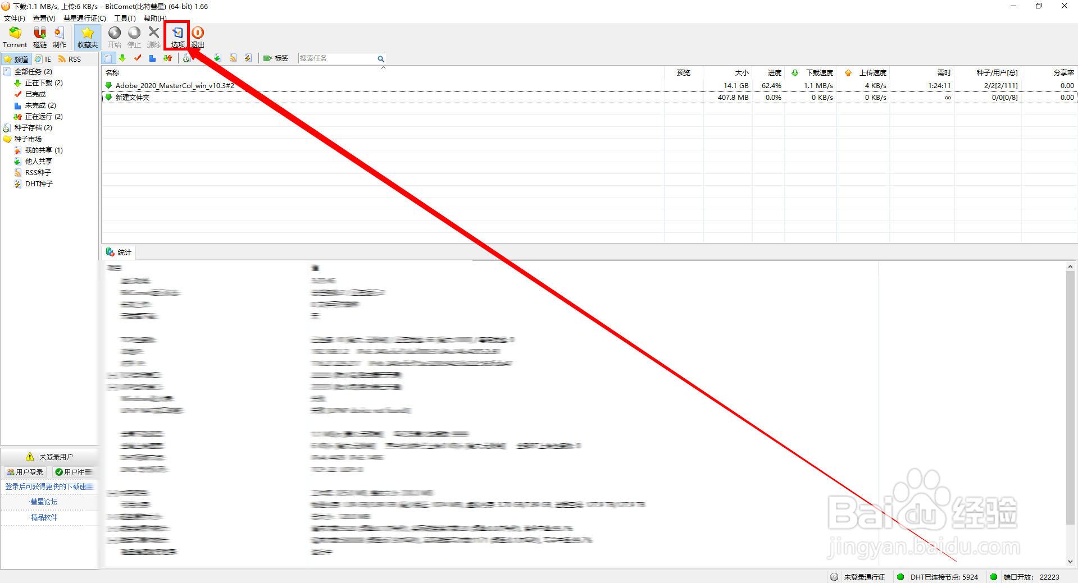
Task: Click DHT已连接节点 status indicator
Action: pos(938,577)
